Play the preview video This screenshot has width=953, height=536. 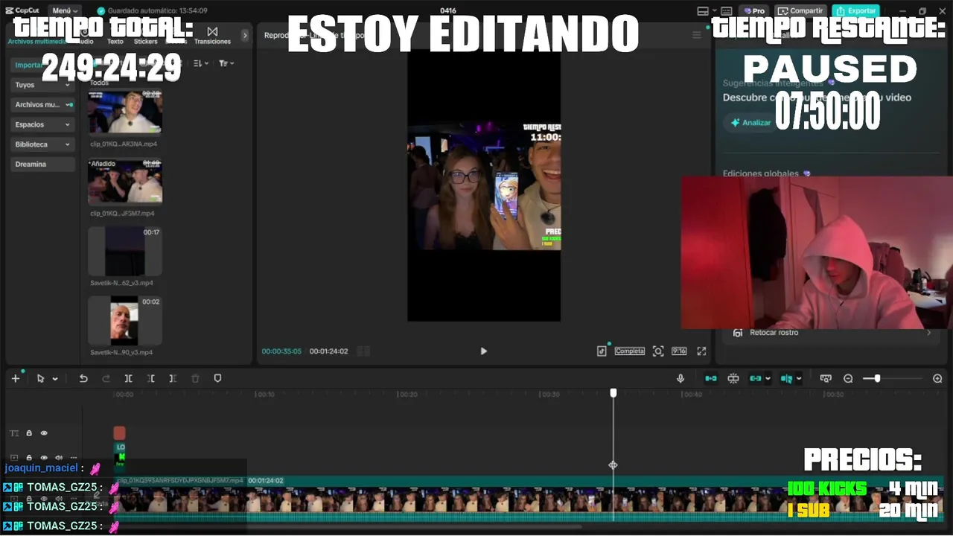click(483, 351)
